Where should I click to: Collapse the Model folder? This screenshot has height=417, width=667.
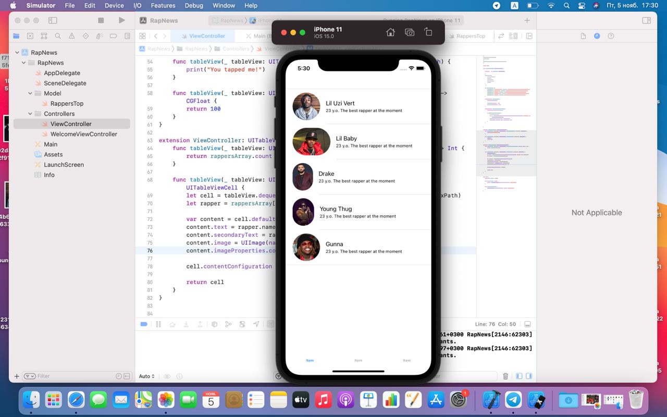pyautogui.click(x=30, y=93)
